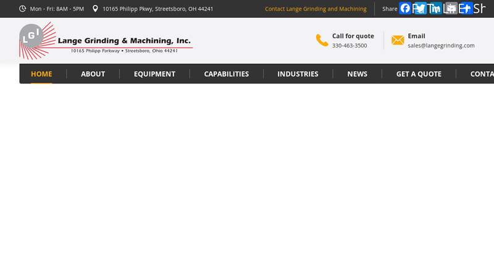Image resolution: width=494 pixels, height=278 pixels.
Task: Open the blue plus more-sharing icon
Action: (467, 8)
